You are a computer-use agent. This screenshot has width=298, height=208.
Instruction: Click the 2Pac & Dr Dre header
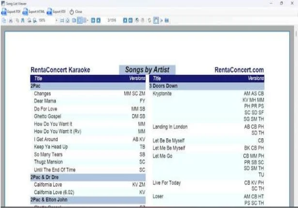pyautogui.click(x=88, y=177)
